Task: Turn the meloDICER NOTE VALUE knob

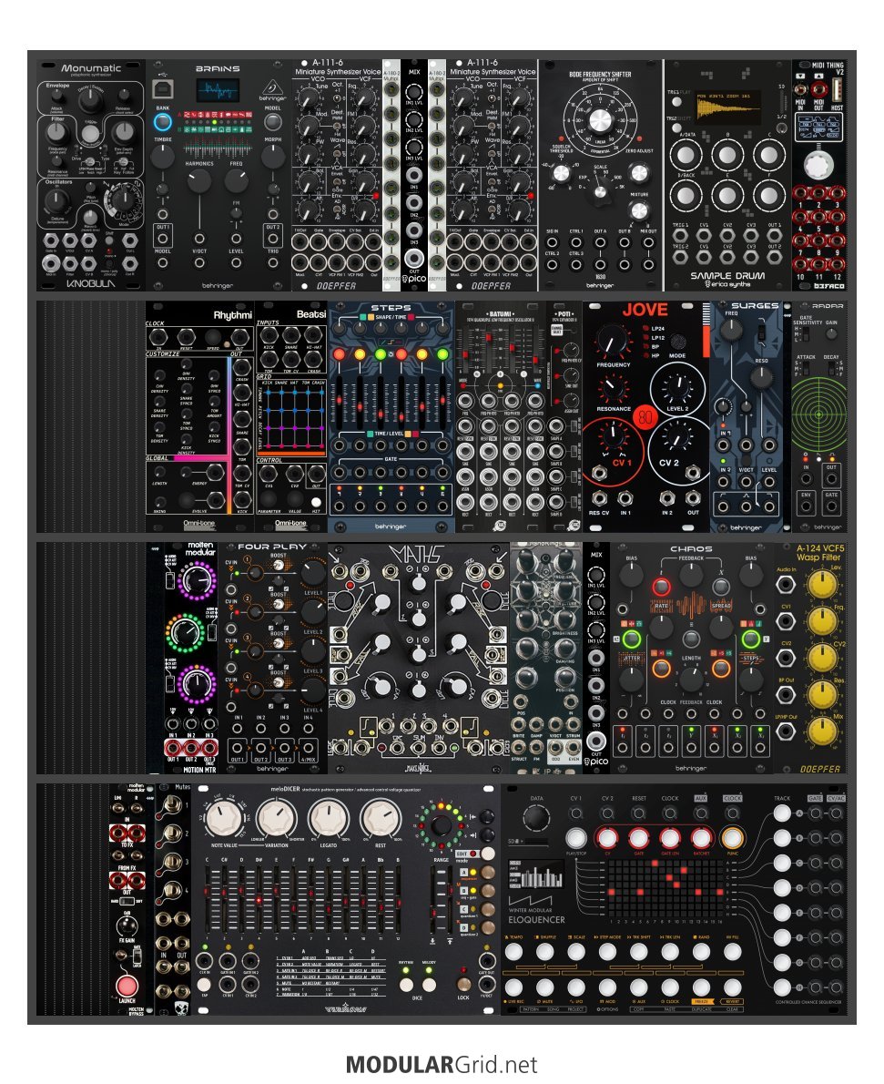Action: (x=223, y=819)
